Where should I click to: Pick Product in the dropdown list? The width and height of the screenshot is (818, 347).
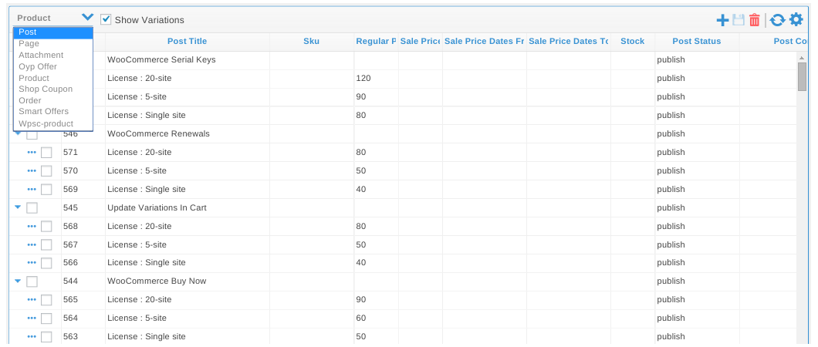[x=53, y=78]
